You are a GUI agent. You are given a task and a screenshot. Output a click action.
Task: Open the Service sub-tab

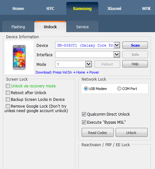pyautogui.click(x=82, y=27)
